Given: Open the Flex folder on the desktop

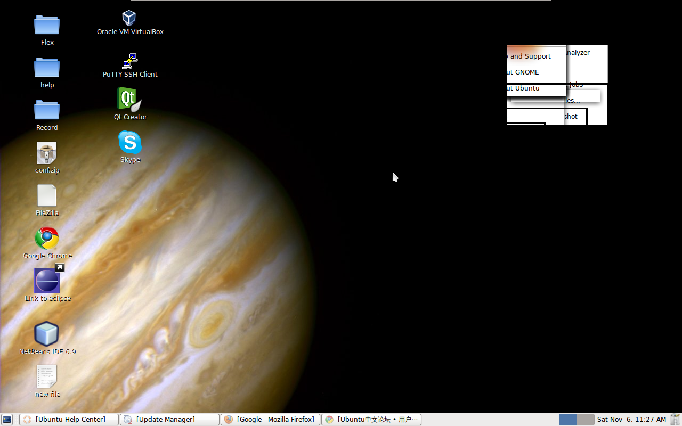Looking at the screenshot, I should (47, 25).
